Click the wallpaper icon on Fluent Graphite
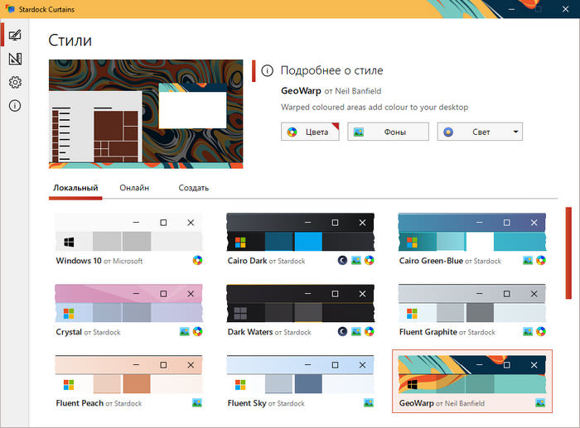The image size is (580, 428). (x=528, y=331)
